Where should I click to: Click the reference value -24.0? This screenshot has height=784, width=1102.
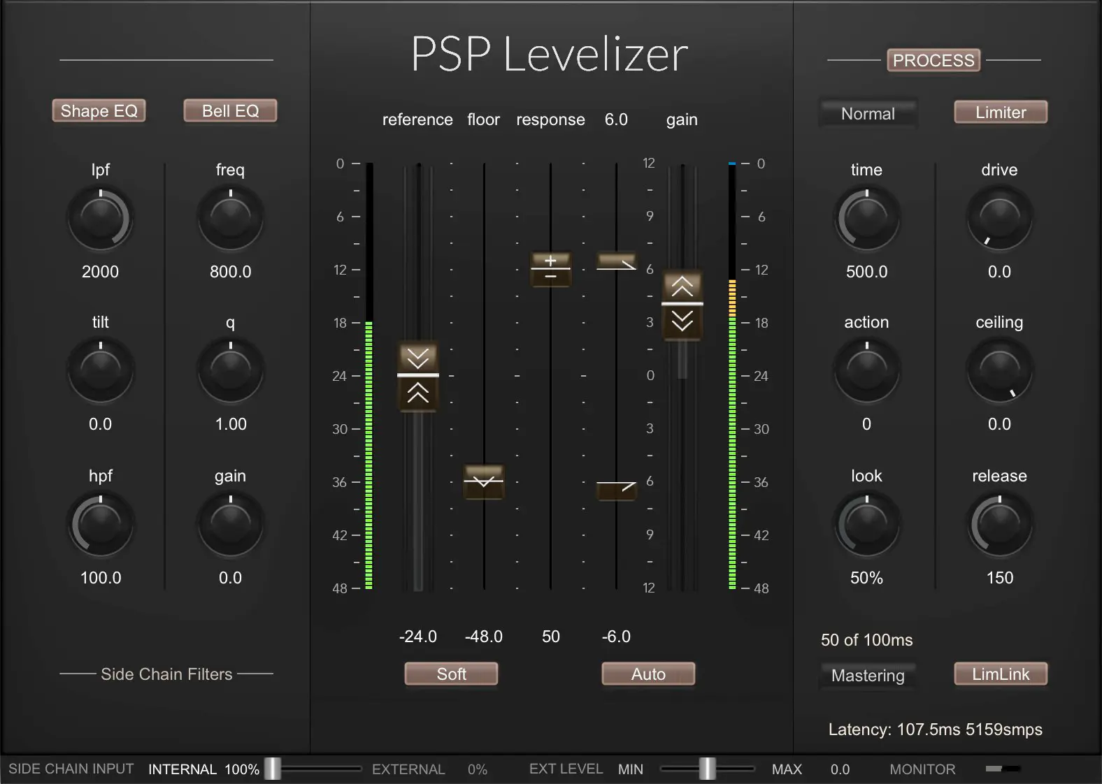(418, 637)
